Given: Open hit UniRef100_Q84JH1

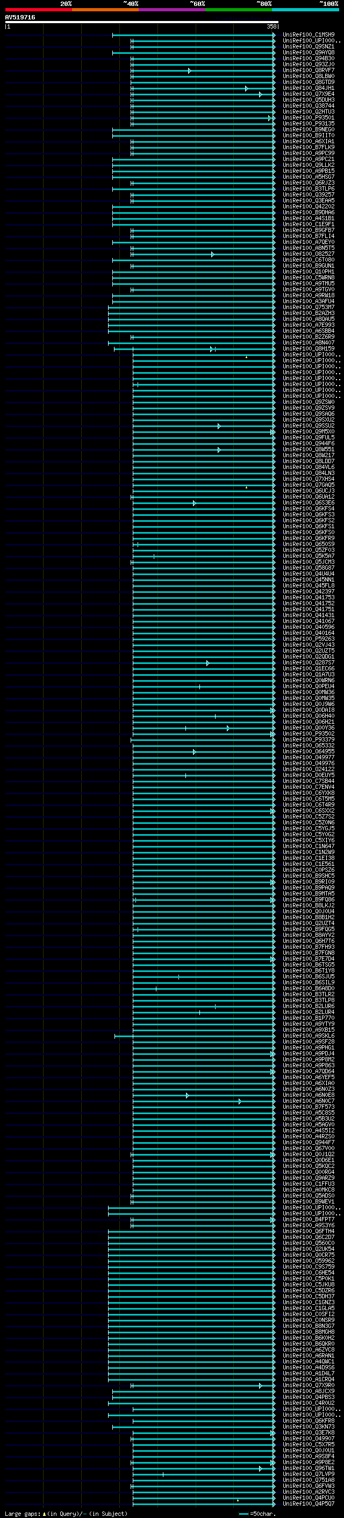Looking at the screenshot, I should pos(308,88).
